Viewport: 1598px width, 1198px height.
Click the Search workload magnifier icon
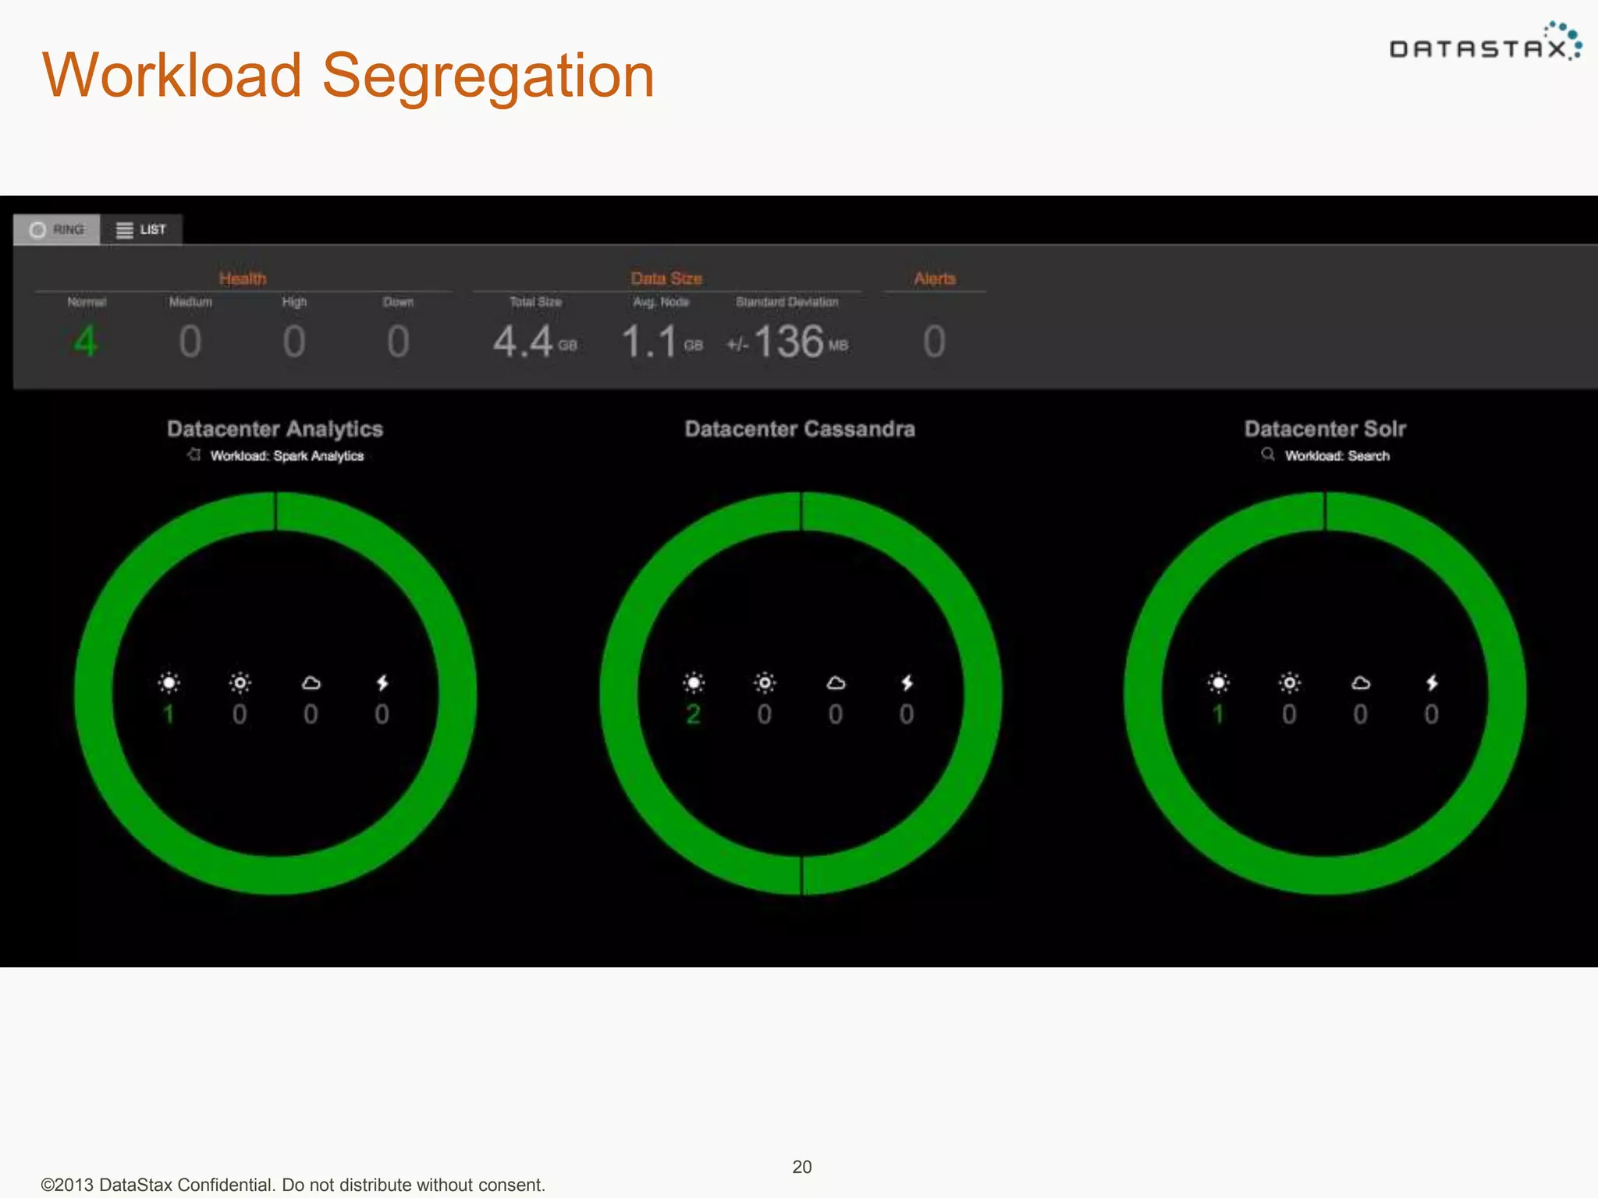click(1268, 455)
